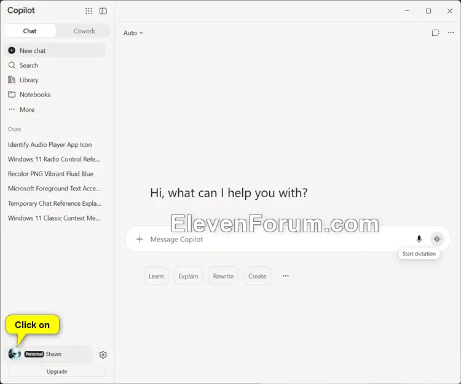Click the Personal account badge
The width and height of the screenshot is (461, 384).
pos(34,354)
